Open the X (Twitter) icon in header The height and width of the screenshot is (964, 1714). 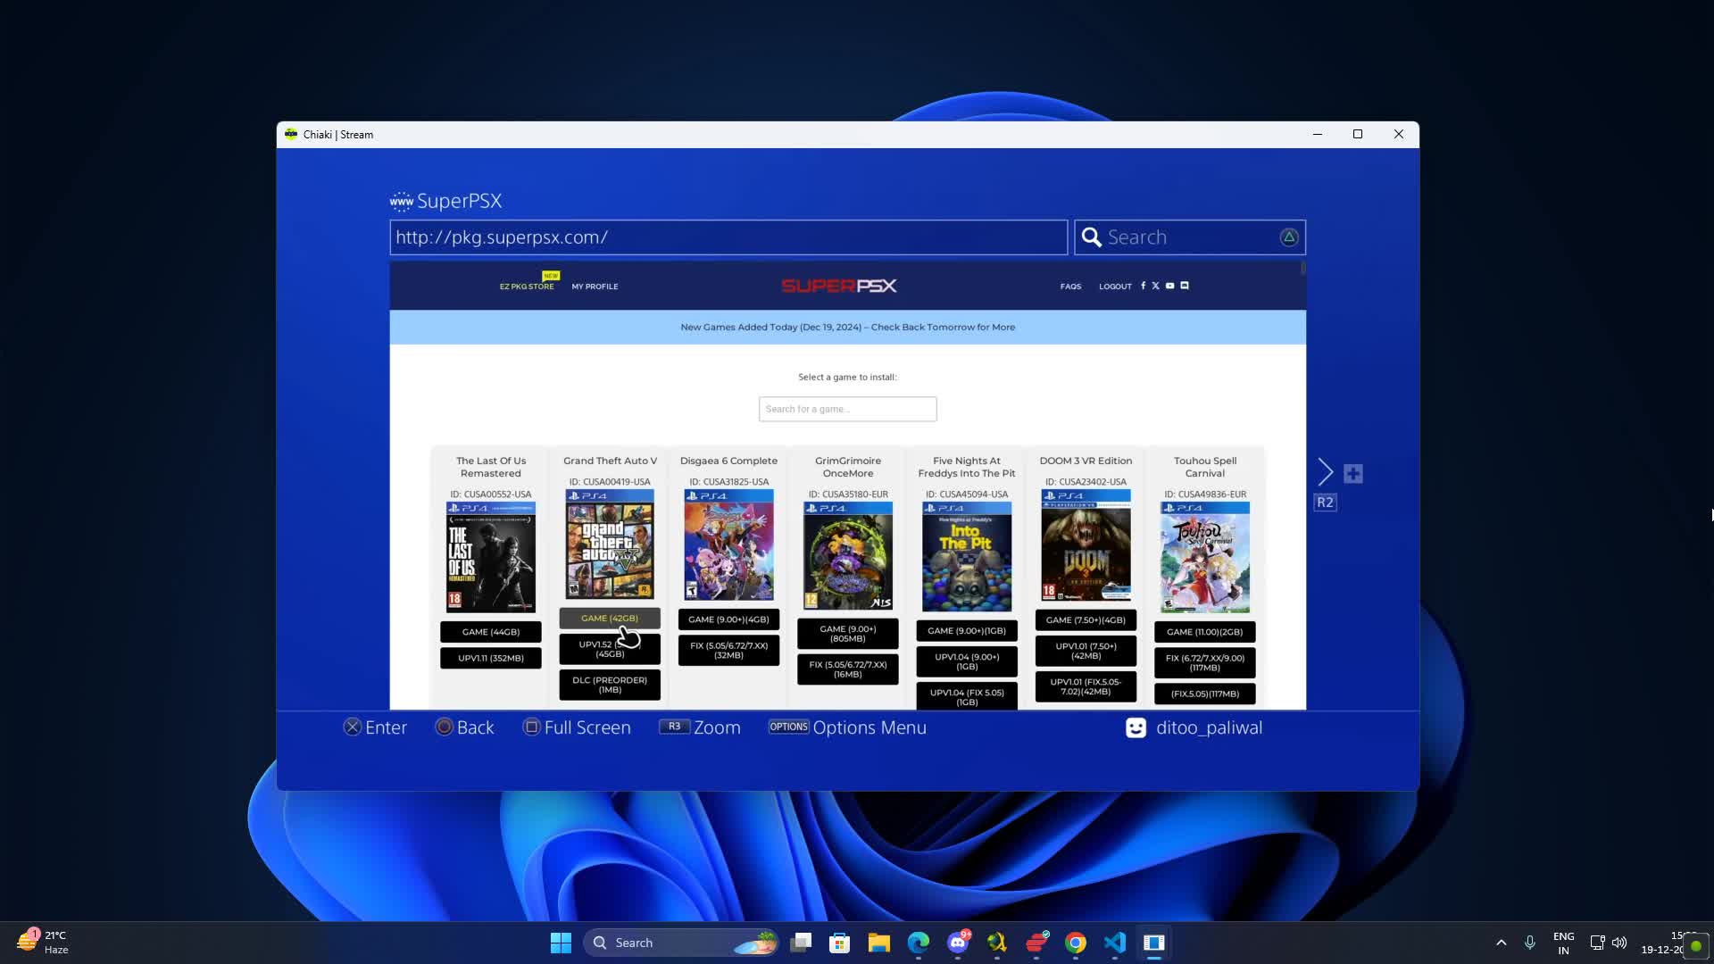(1155, 286)
